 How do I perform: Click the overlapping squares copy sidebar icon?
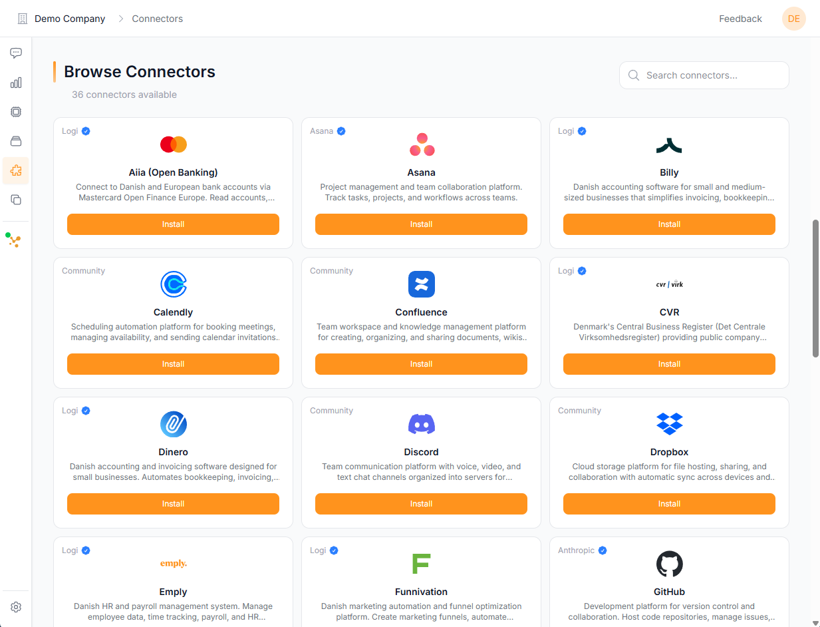(16, 200)
